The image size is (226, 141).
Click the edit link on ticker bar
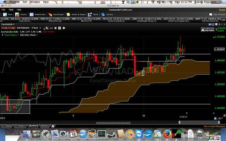[x=223, y=20]
